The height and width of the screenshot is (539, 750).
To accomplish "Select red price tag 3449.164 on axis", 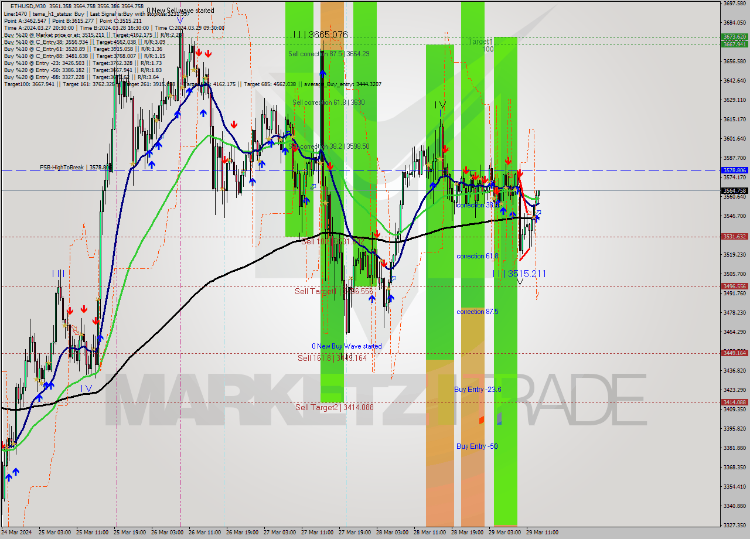I will coord(734,353).
